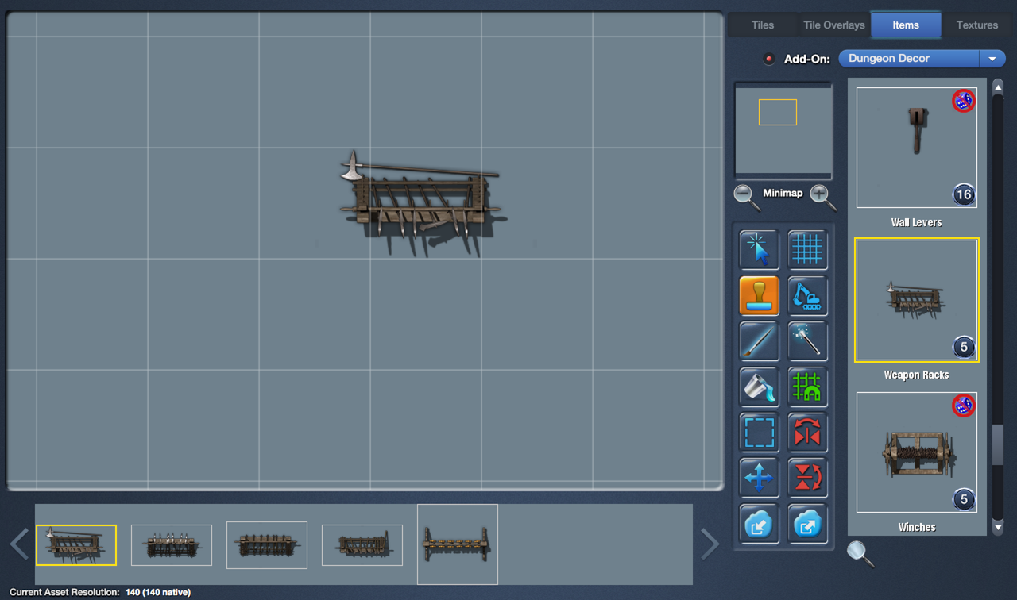This screenshot has height=600, width=1017.
Task: Choose the excavator tool
Action: click(807, 296)
